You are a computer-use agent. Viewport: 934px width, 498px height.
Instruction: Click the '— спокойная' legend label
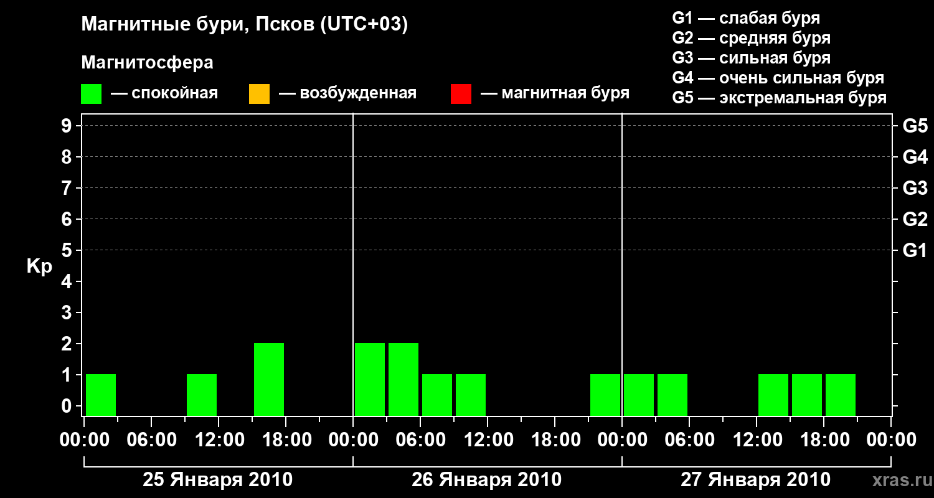164,94
